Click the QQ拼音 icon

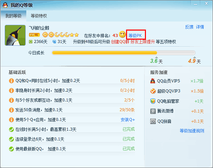pos(153,121)
